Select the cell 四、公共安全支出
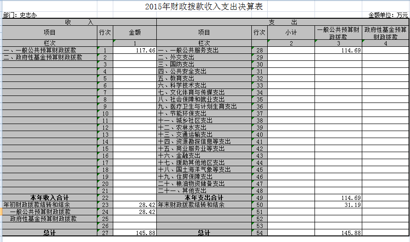410x242 pixels. 204,72
